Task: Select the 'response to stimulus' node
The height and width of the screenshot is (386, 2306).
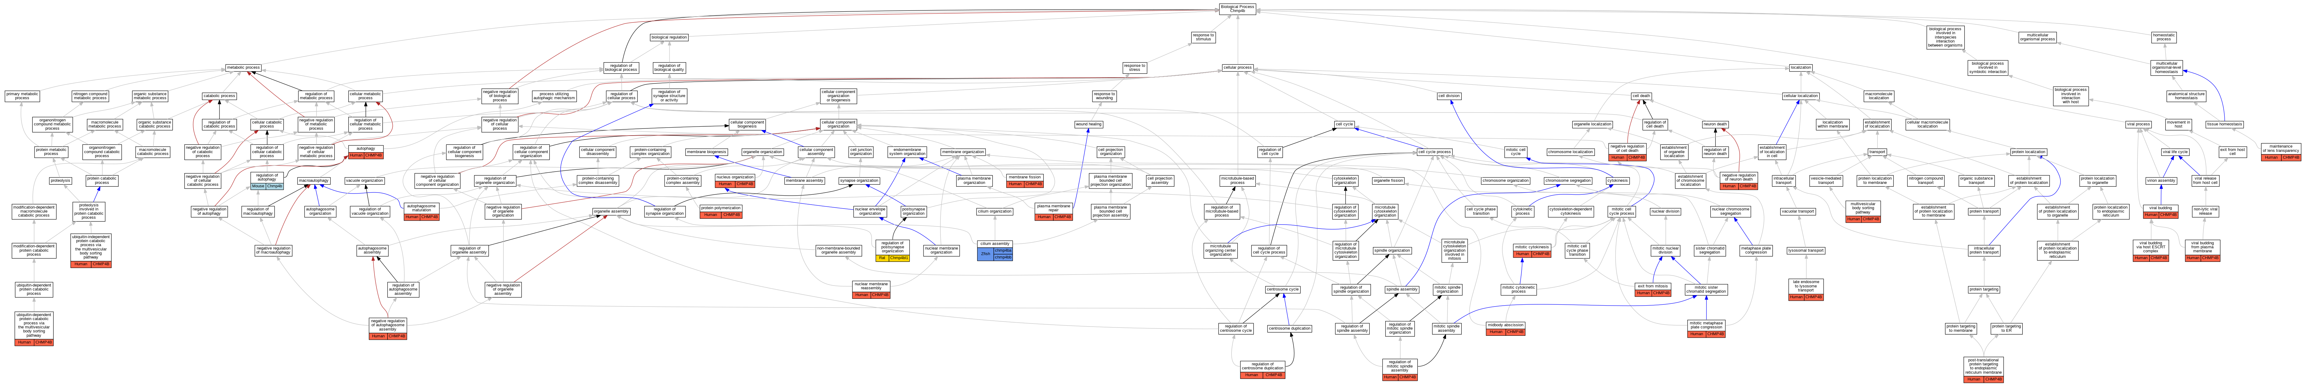Action: [1203, 38]
